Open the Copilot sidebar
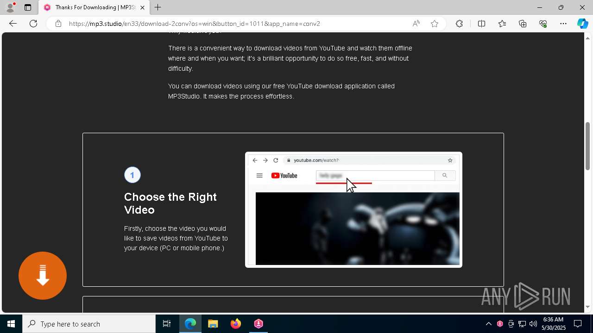The width and height of the screenshot is (593, 333). click(x=582, y=24)
